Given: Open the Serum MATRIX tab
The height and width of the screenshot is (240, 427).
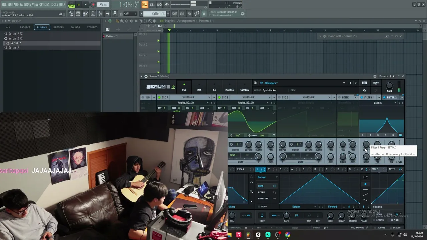Looking at the screenshot, I should (x=230, y=87).
